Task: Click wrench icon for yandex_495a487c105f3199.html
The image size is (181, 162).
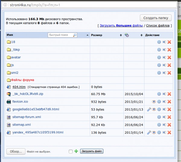Action: coord(149,132)
